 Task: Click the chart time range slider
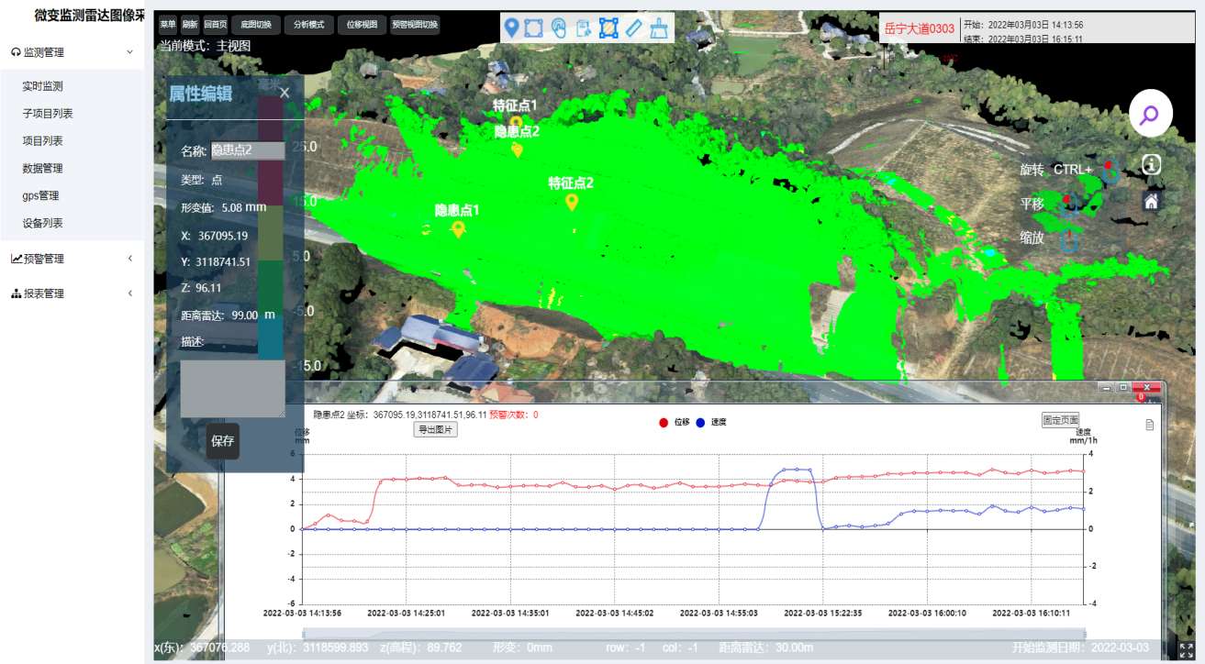coord(694,634)
